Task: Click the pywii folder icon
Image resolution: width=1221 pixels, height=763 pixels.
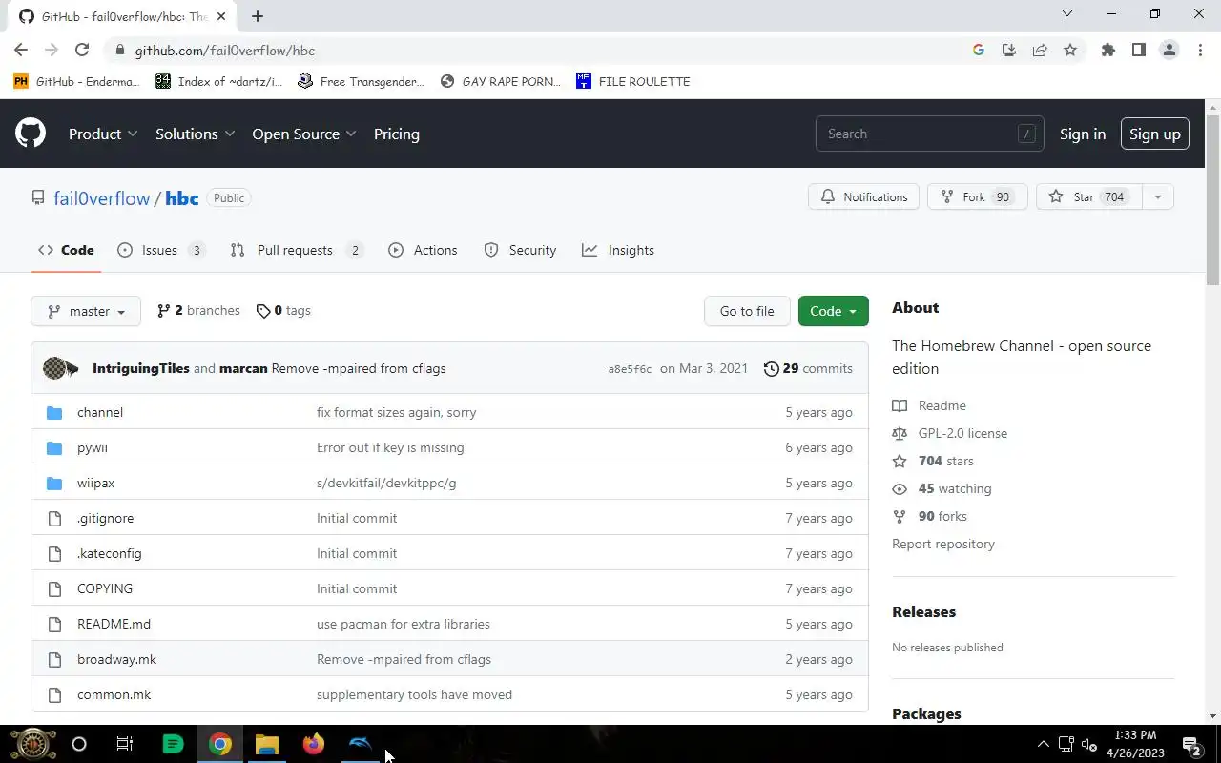Action: pyautogui.click(x=54, y=447)
